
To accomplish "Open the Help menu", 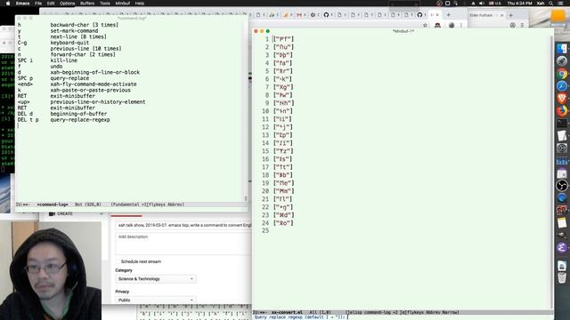I will 140,4.
